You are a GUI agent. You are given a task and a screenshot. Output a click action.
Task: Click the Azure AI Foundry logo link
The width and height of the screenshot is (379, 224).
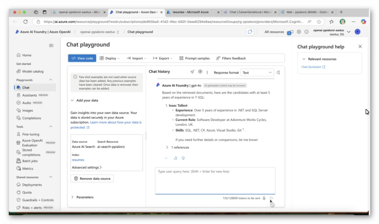click(x=43, y=32)
